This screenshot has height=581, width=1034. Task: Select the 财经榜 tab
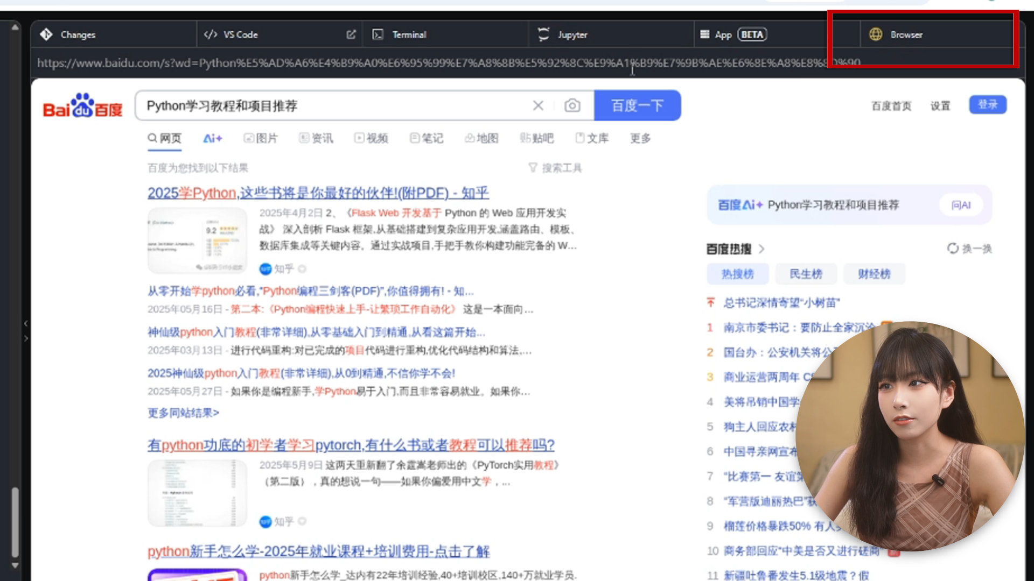pyautogui.click(x=875, y=274)
